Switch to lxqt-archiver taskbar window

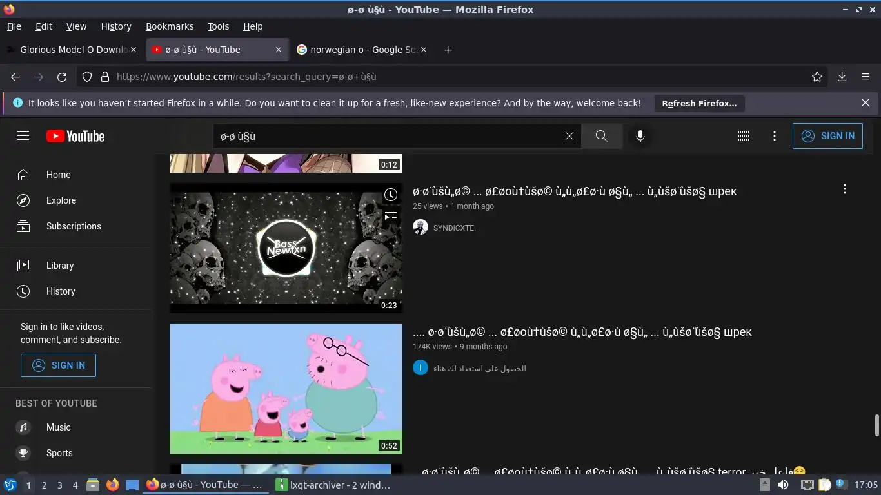(333, 485)
